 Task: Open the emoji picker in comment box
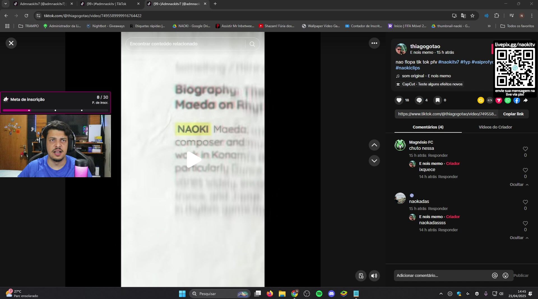point(505,276)
